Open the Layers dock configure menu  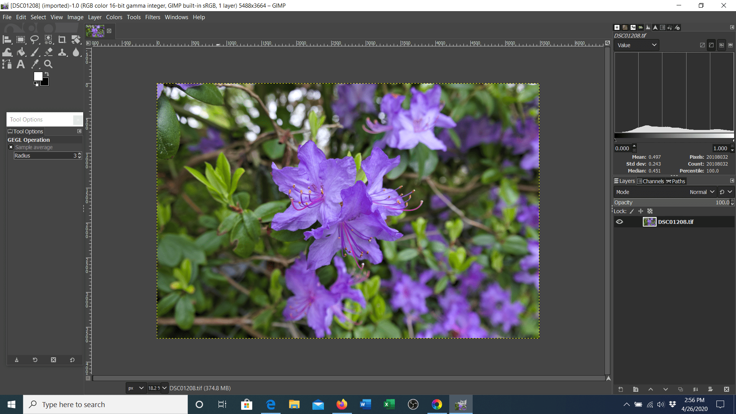pyautogui.click(x=732, y=181)
